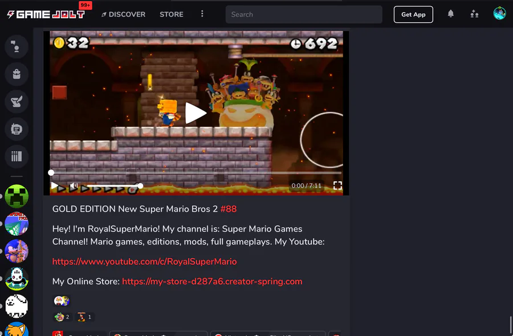Open the Tails fox community icon
Image resolution: width=513 pixels, height=336 pixels.
coord(17,330)
